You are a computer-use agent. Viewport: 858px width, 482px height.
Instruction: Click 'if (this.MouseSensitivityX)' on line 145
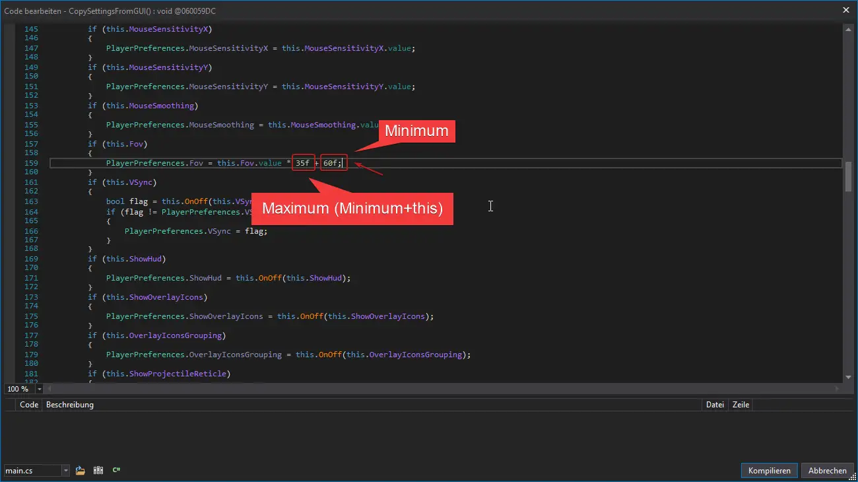pyautogui.click(x=150, y=29)
